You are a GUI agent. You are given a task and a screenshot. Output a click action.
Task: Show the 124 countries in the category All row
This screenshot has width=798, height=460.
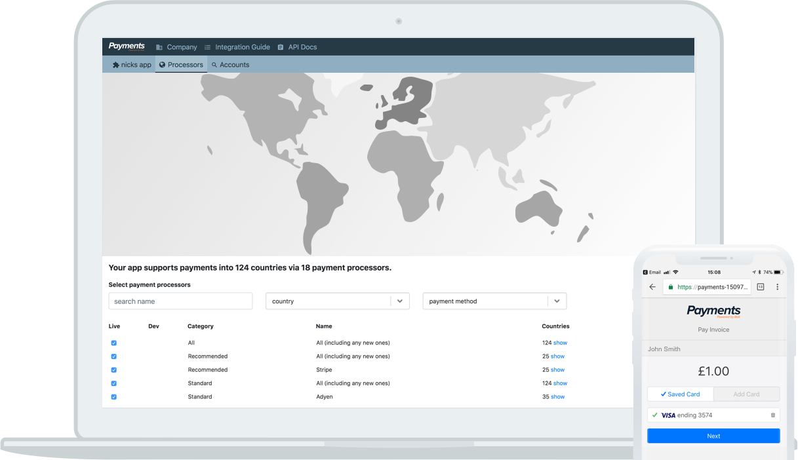point(560,343)
